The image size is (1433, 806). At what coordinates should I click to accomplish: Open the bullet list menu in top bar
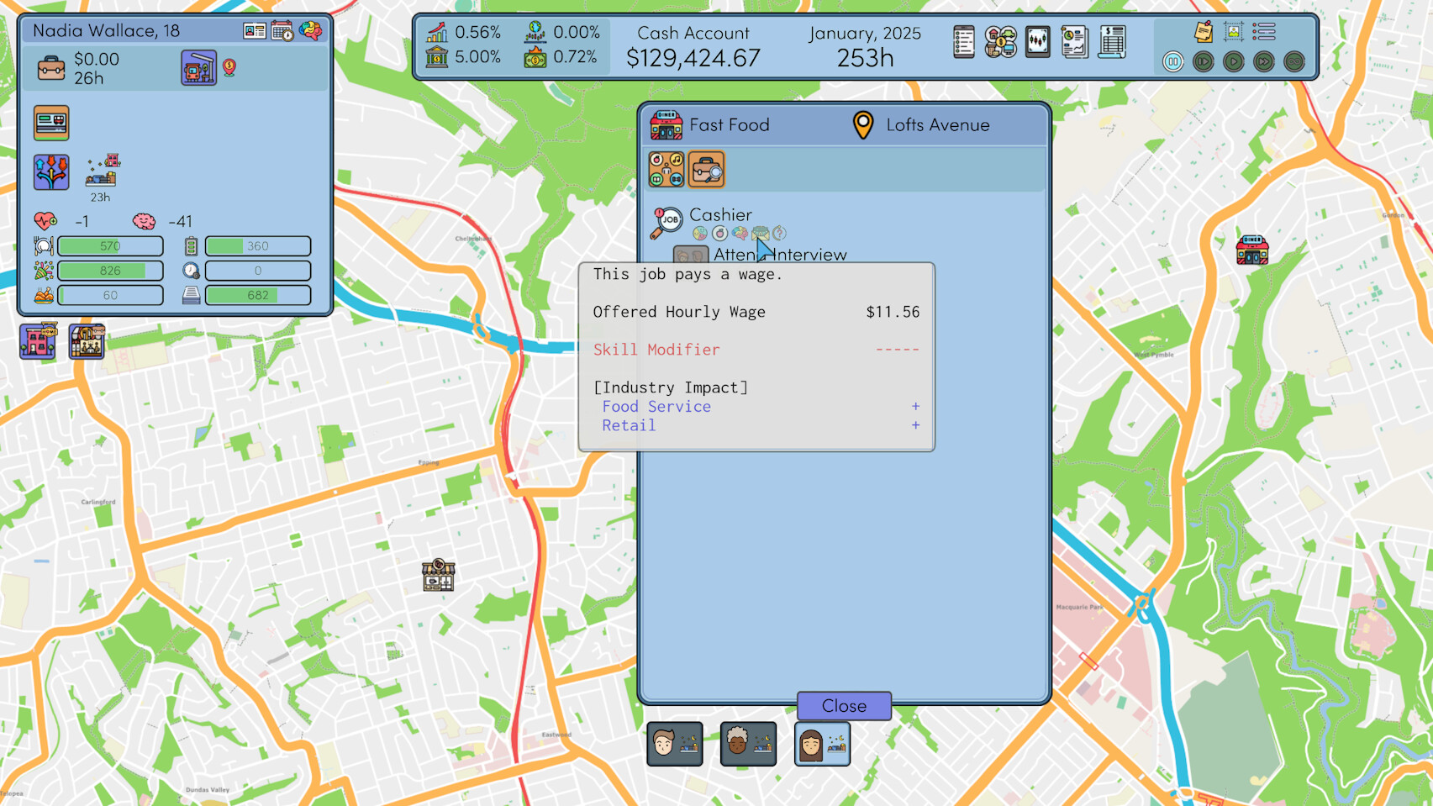pos(1263,32)
